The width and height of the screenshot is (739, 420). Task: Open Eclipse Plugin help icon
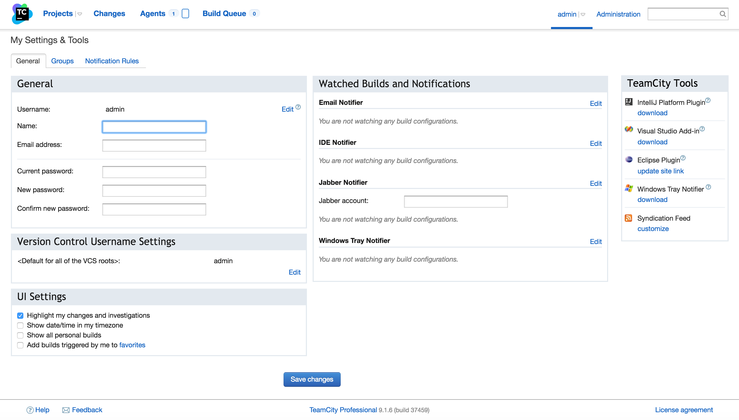click(683, 158)
